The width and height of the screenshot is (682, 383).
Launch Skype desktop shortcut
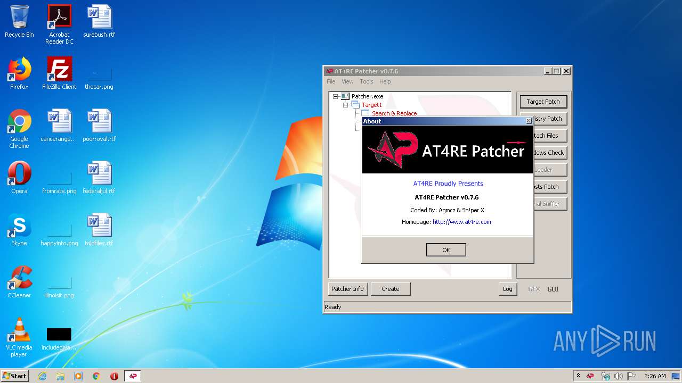click(19, 230)
